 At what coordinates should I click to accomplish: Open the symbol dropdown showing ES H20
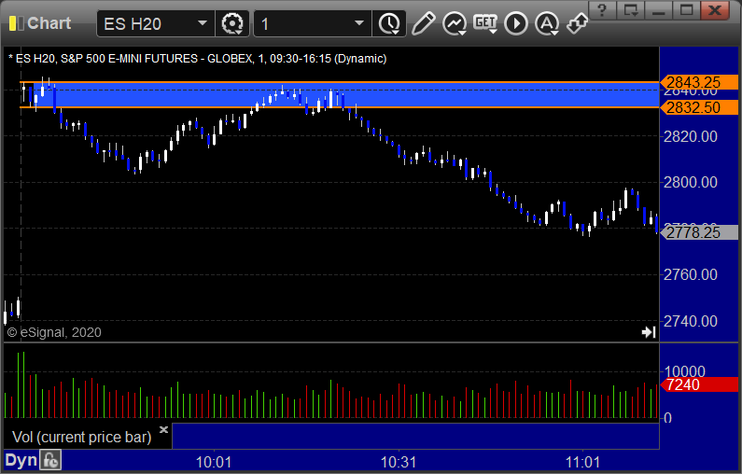[156, 23]
